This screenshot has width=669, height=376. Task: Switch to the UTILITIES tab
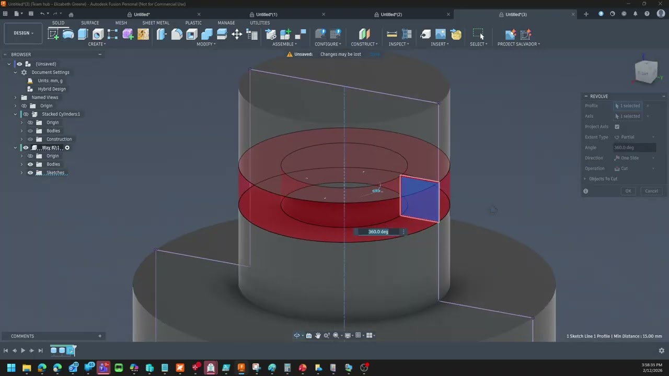260,23
